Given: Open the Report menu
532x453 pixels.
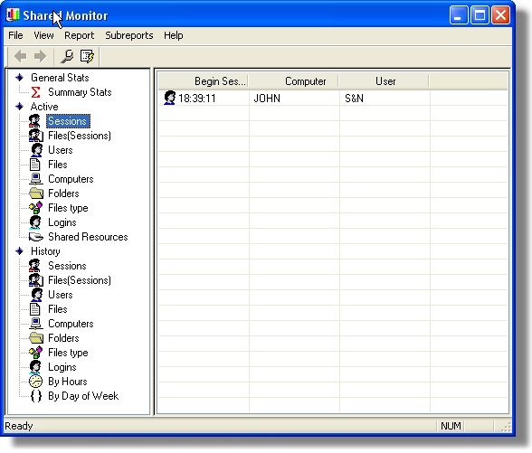Looking at the screenshot, I should [79, 35].
